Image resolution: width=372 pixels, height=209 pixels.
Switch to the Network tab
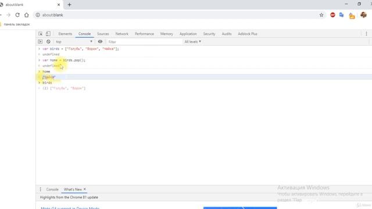(x=122, y=34)
